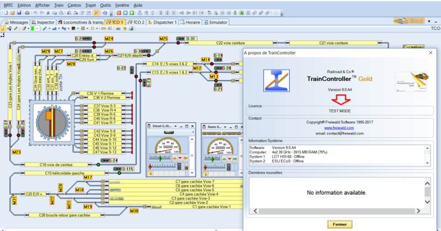Click the Print icon in the toolbar
Image resolution: width=441 pixels, height=231 pixels.
(x=27, y=13)
